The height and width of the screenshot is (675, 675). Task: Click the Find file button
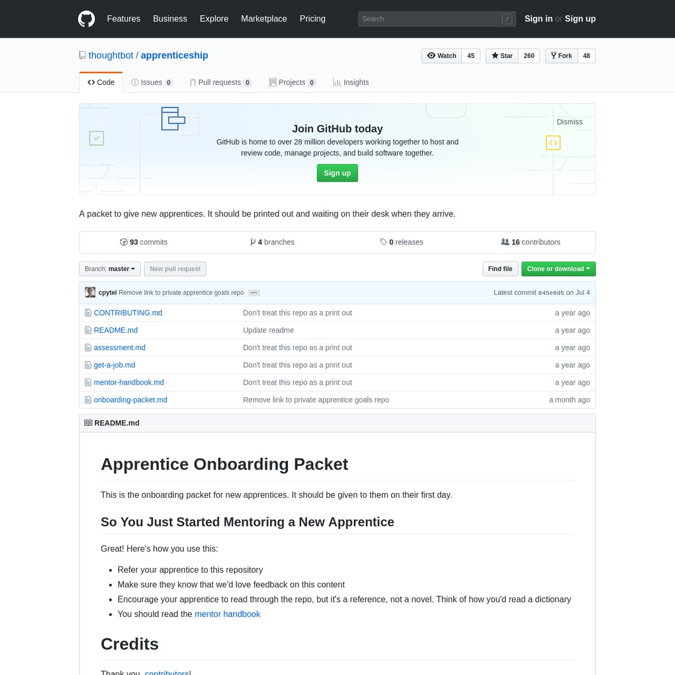click(500, 269)
